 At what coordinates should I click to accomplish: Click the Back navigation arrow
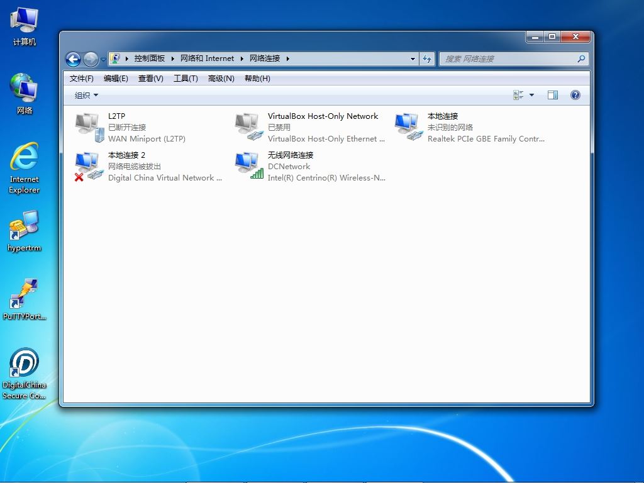click(73, 60)
